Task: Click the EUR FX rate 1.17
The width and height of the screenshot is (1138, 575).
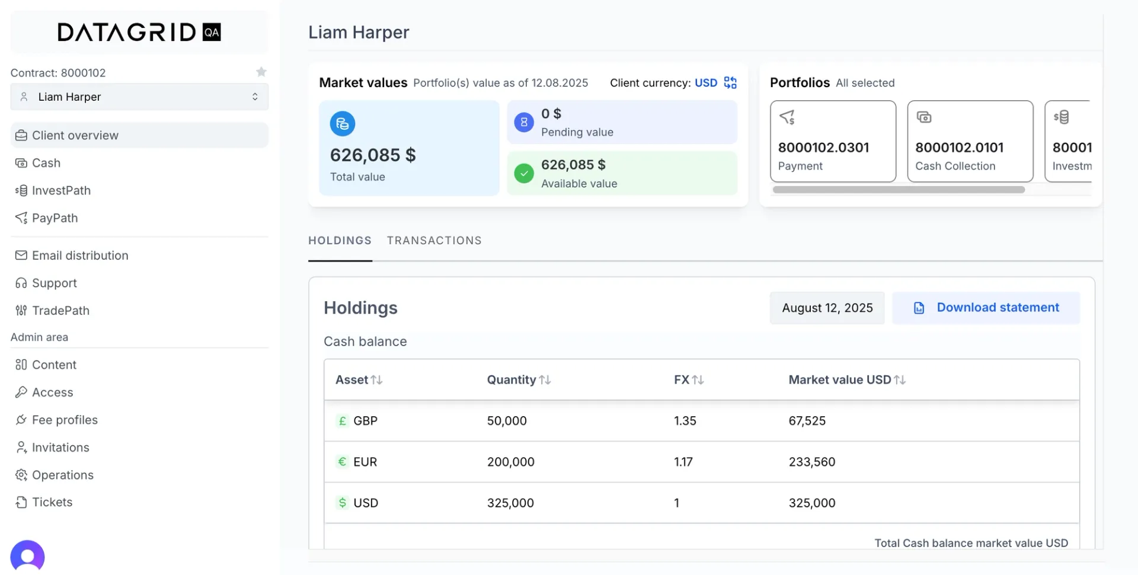Action: (683, 462)
